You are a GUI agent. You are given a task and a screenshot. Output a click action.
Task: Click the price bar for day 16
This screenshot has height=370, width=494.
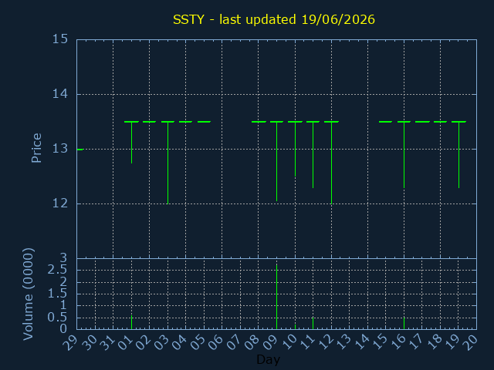pyautogui.click(x=404, y=154)
